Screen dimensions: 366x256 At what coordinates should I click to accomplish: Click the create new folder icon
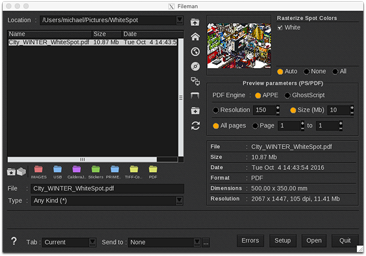(x=195, y=111)
